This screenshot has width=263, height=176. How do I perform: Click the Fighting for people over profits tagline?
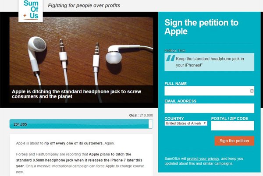84,6
